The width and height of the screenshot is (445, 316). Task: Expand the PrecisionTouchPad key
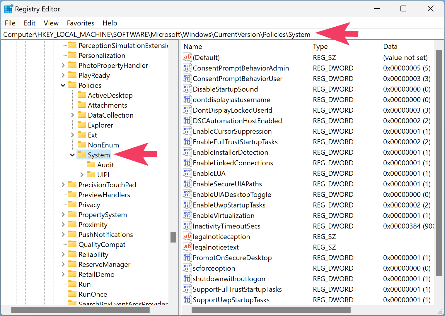coord(63,185)
